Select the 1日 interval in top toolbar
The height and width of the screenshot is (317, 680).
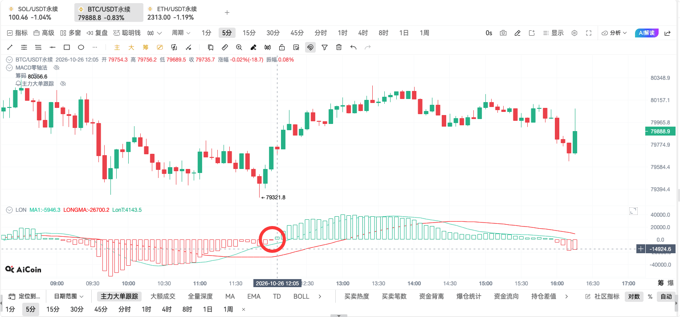click(x=404, y=33)
